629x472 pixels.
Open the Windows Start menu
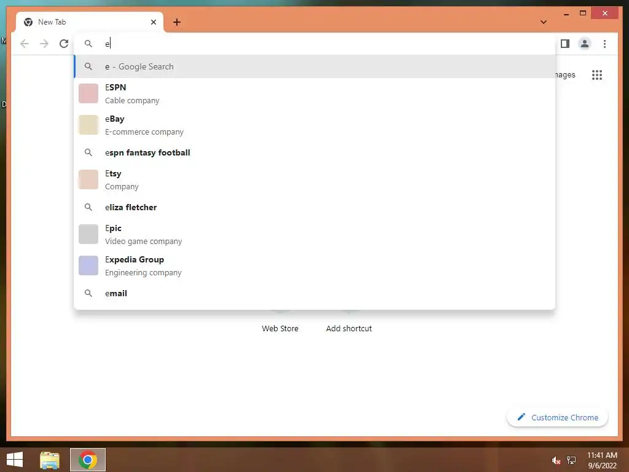(15, 460)
